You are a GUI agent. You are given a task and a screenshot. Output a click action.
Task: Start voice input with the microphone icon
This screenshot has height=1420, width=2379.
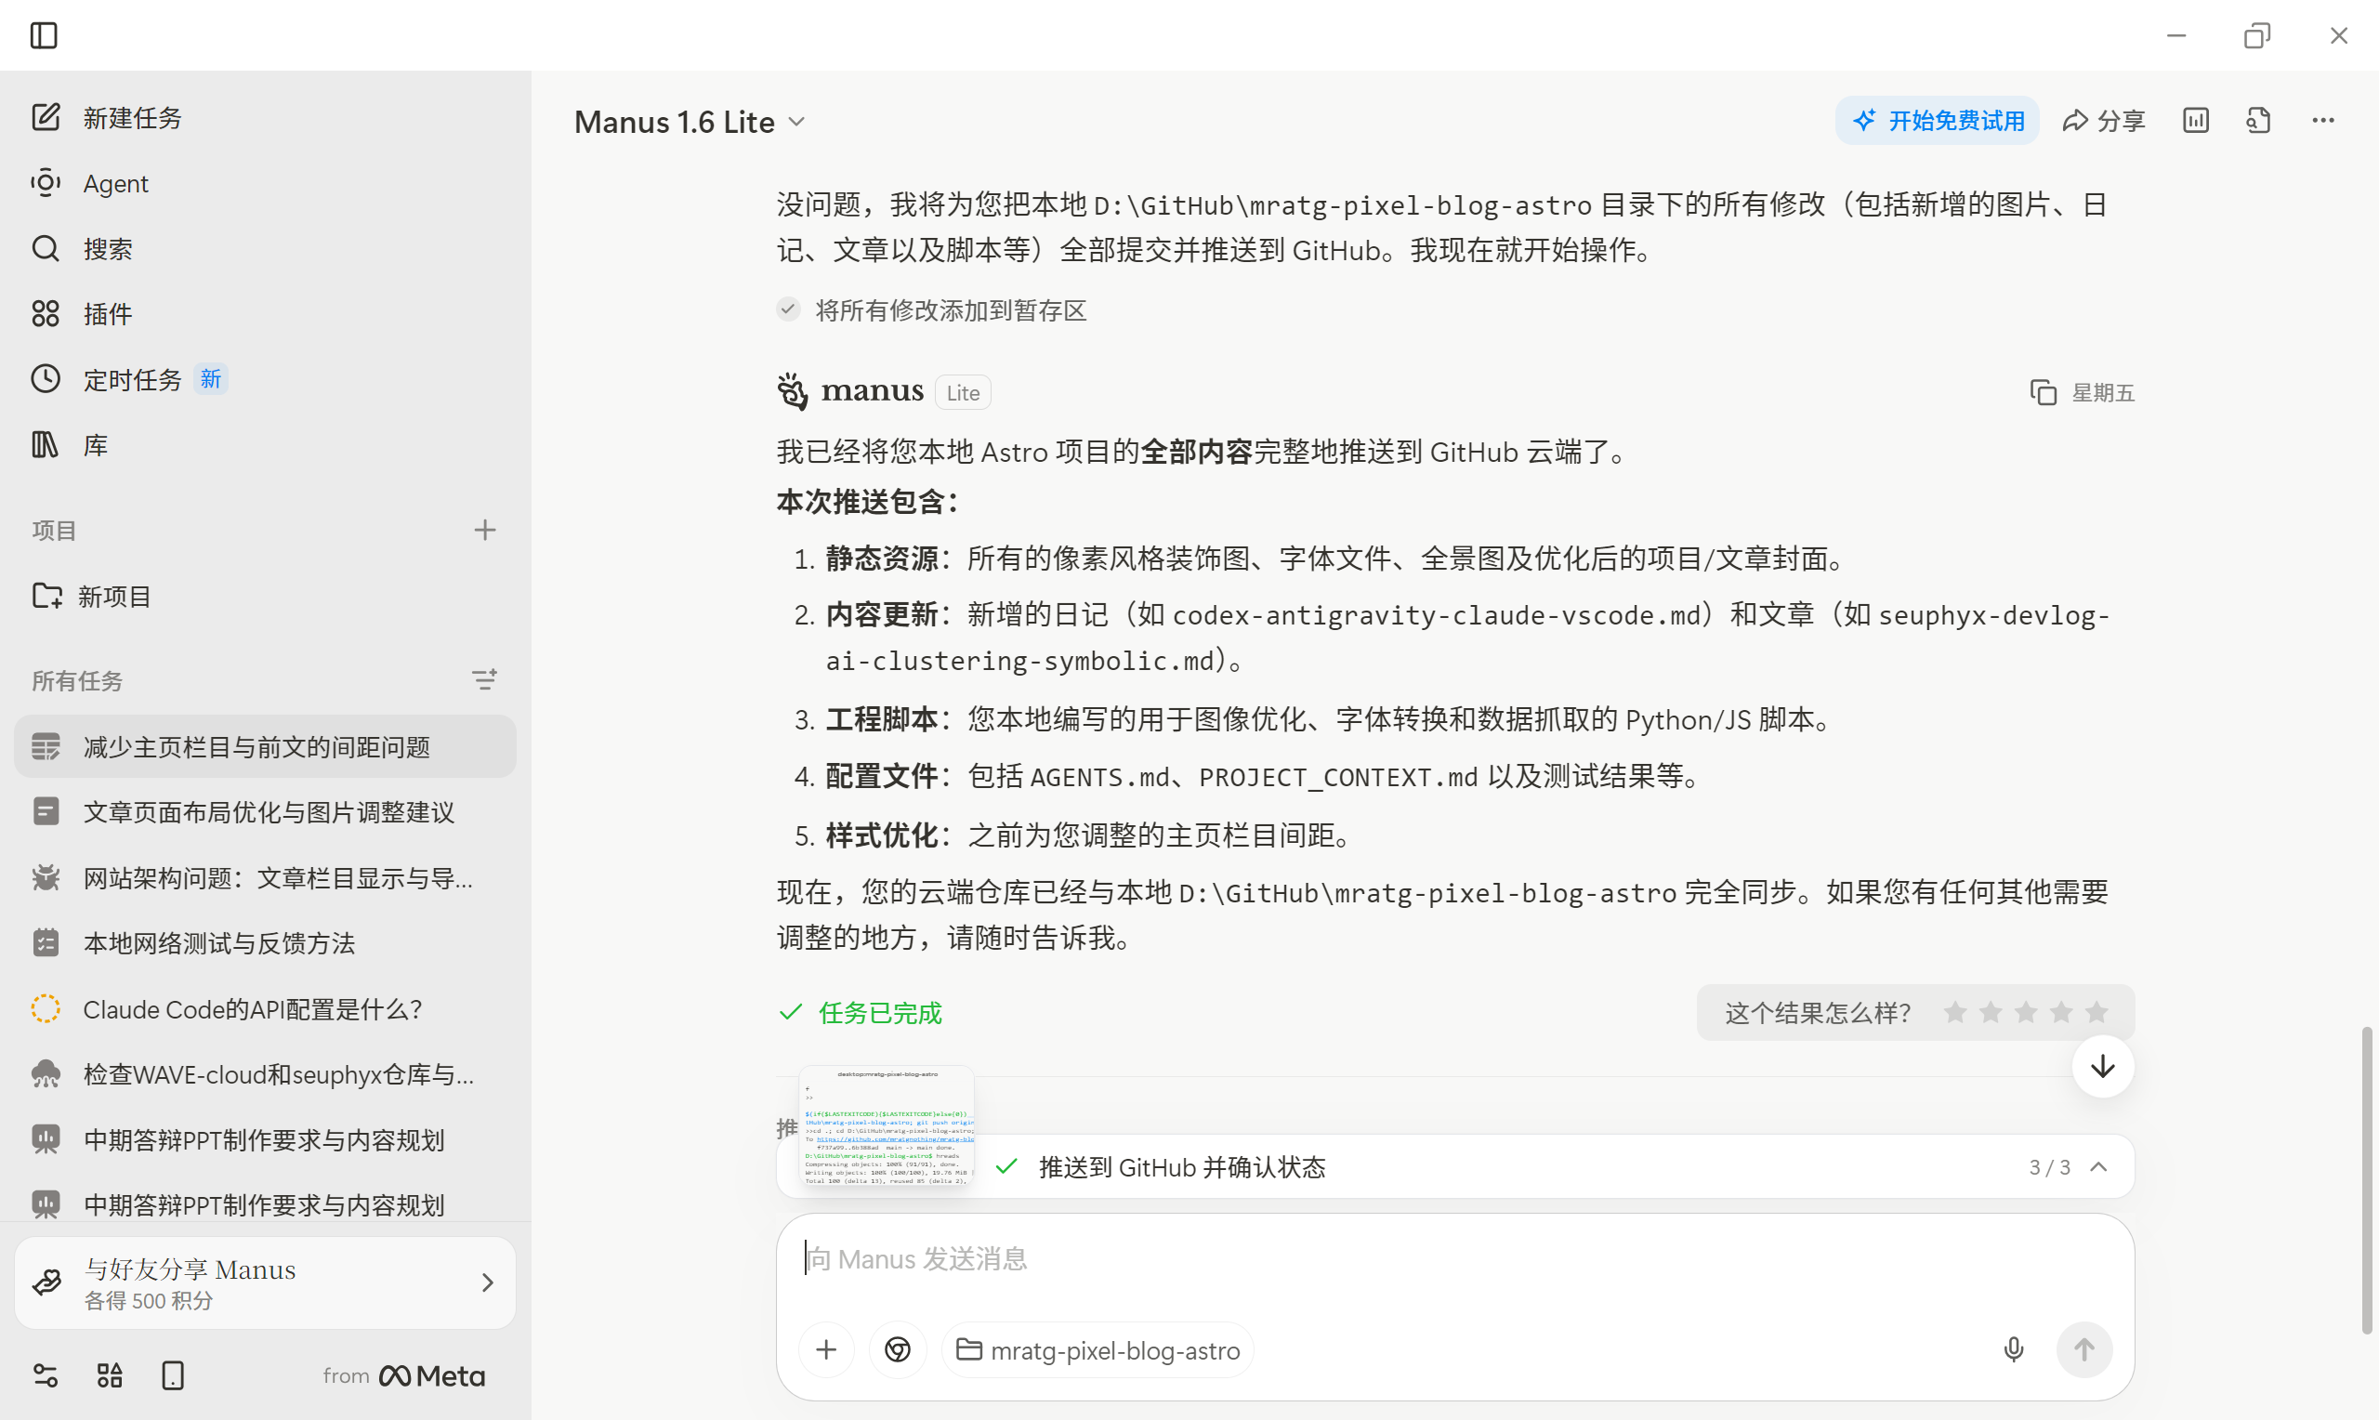2013,1350
